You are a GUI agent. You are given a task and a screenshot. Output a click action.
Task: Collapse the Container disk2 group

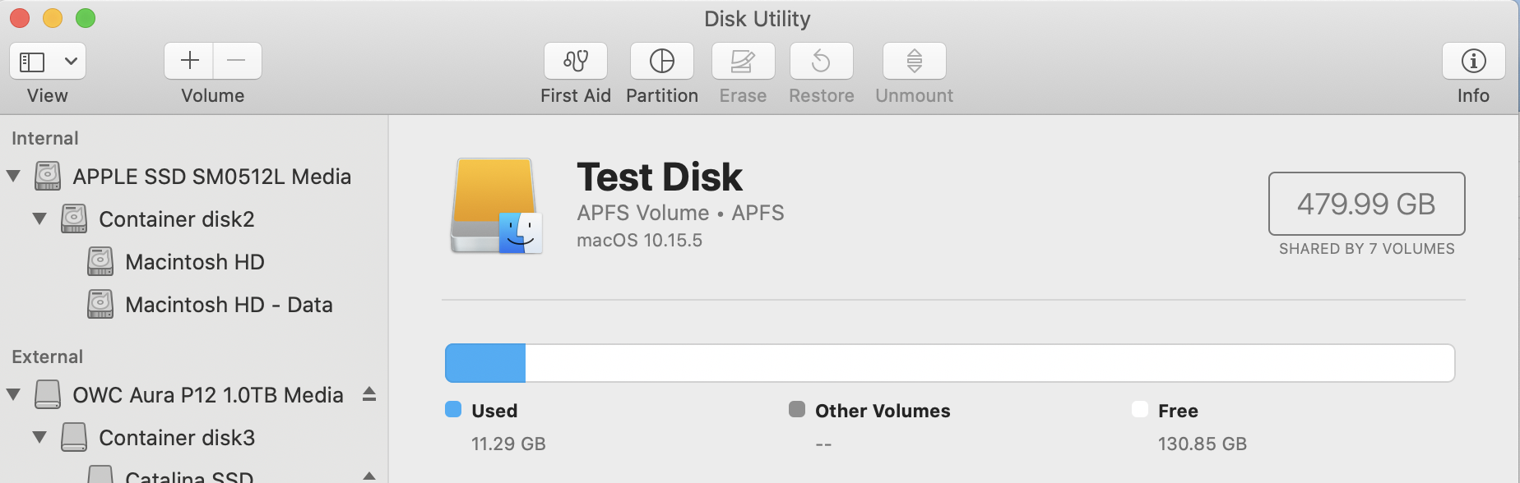coord(39,218)
